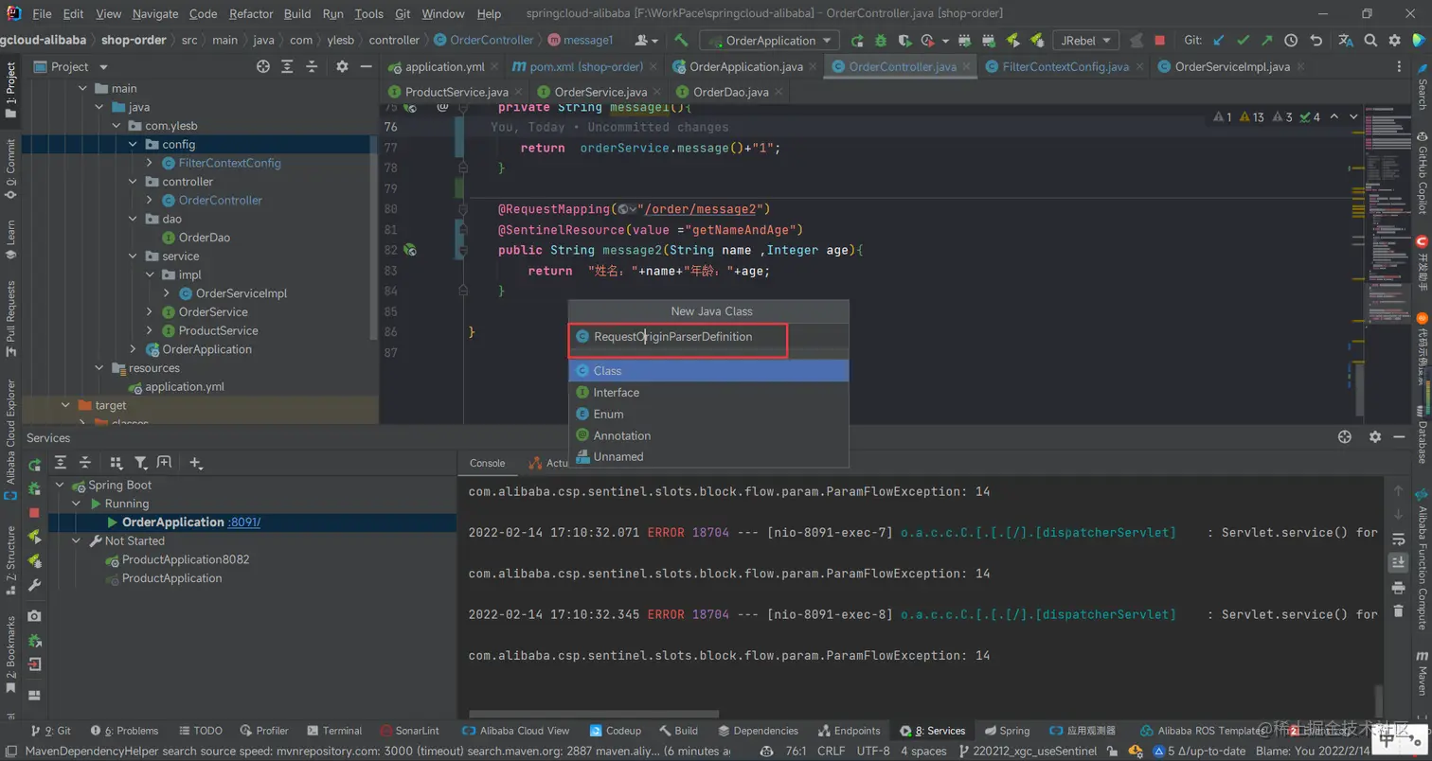1432x761 pixels.
Task: Click the Build project hammer icon
Action: [681, 41]
